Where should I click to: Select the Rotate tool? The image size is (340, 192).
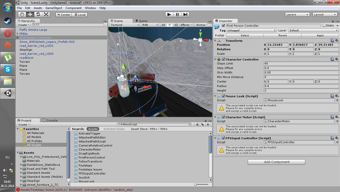tap(38, 14)
